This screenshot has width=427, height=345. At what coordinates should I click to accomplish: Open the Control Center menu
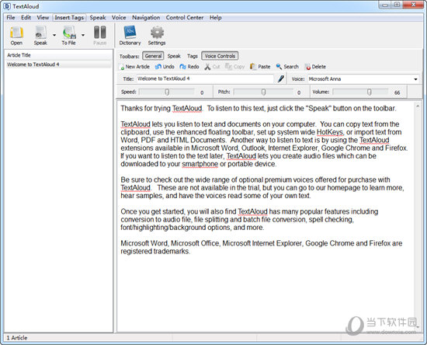185,17
